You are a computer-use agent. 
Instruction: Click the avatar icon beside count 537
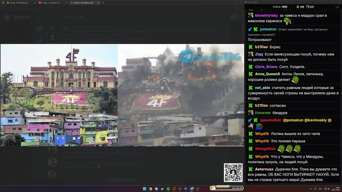pyautogui.click(x=308, y=7)
